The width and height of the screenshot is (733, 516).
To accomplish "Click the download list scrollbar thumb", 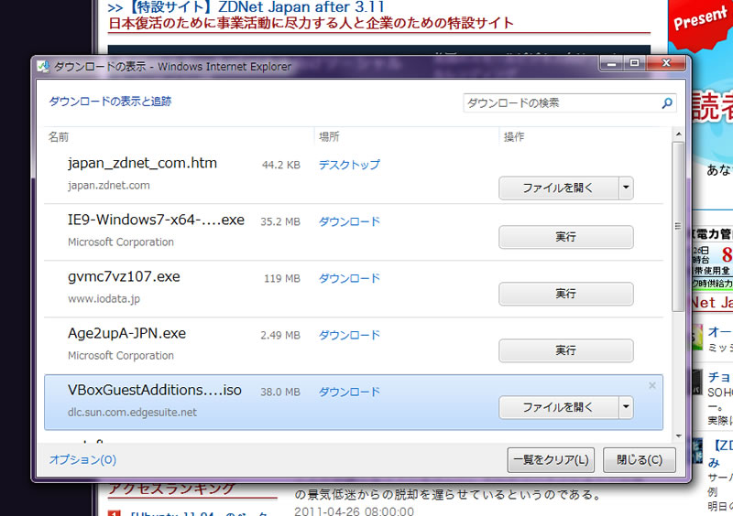I will point(678,227).
